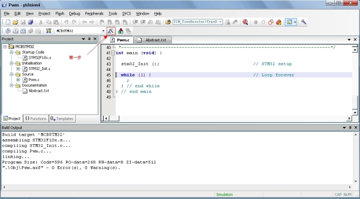Click the Paste clipboard icon
360x199 pixels.
point(56,22)
